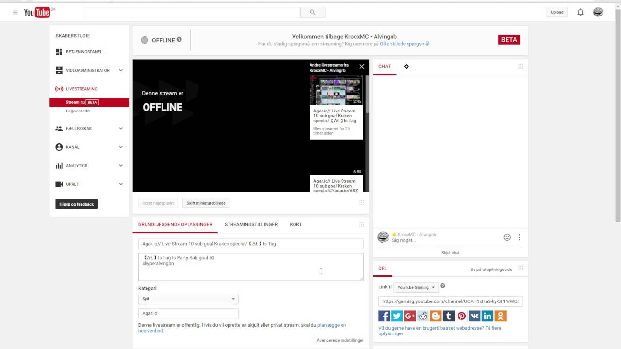Screen dimensions: 621x349
Task: Share stream on LinkedIn
Action: (x=488, y=316)
